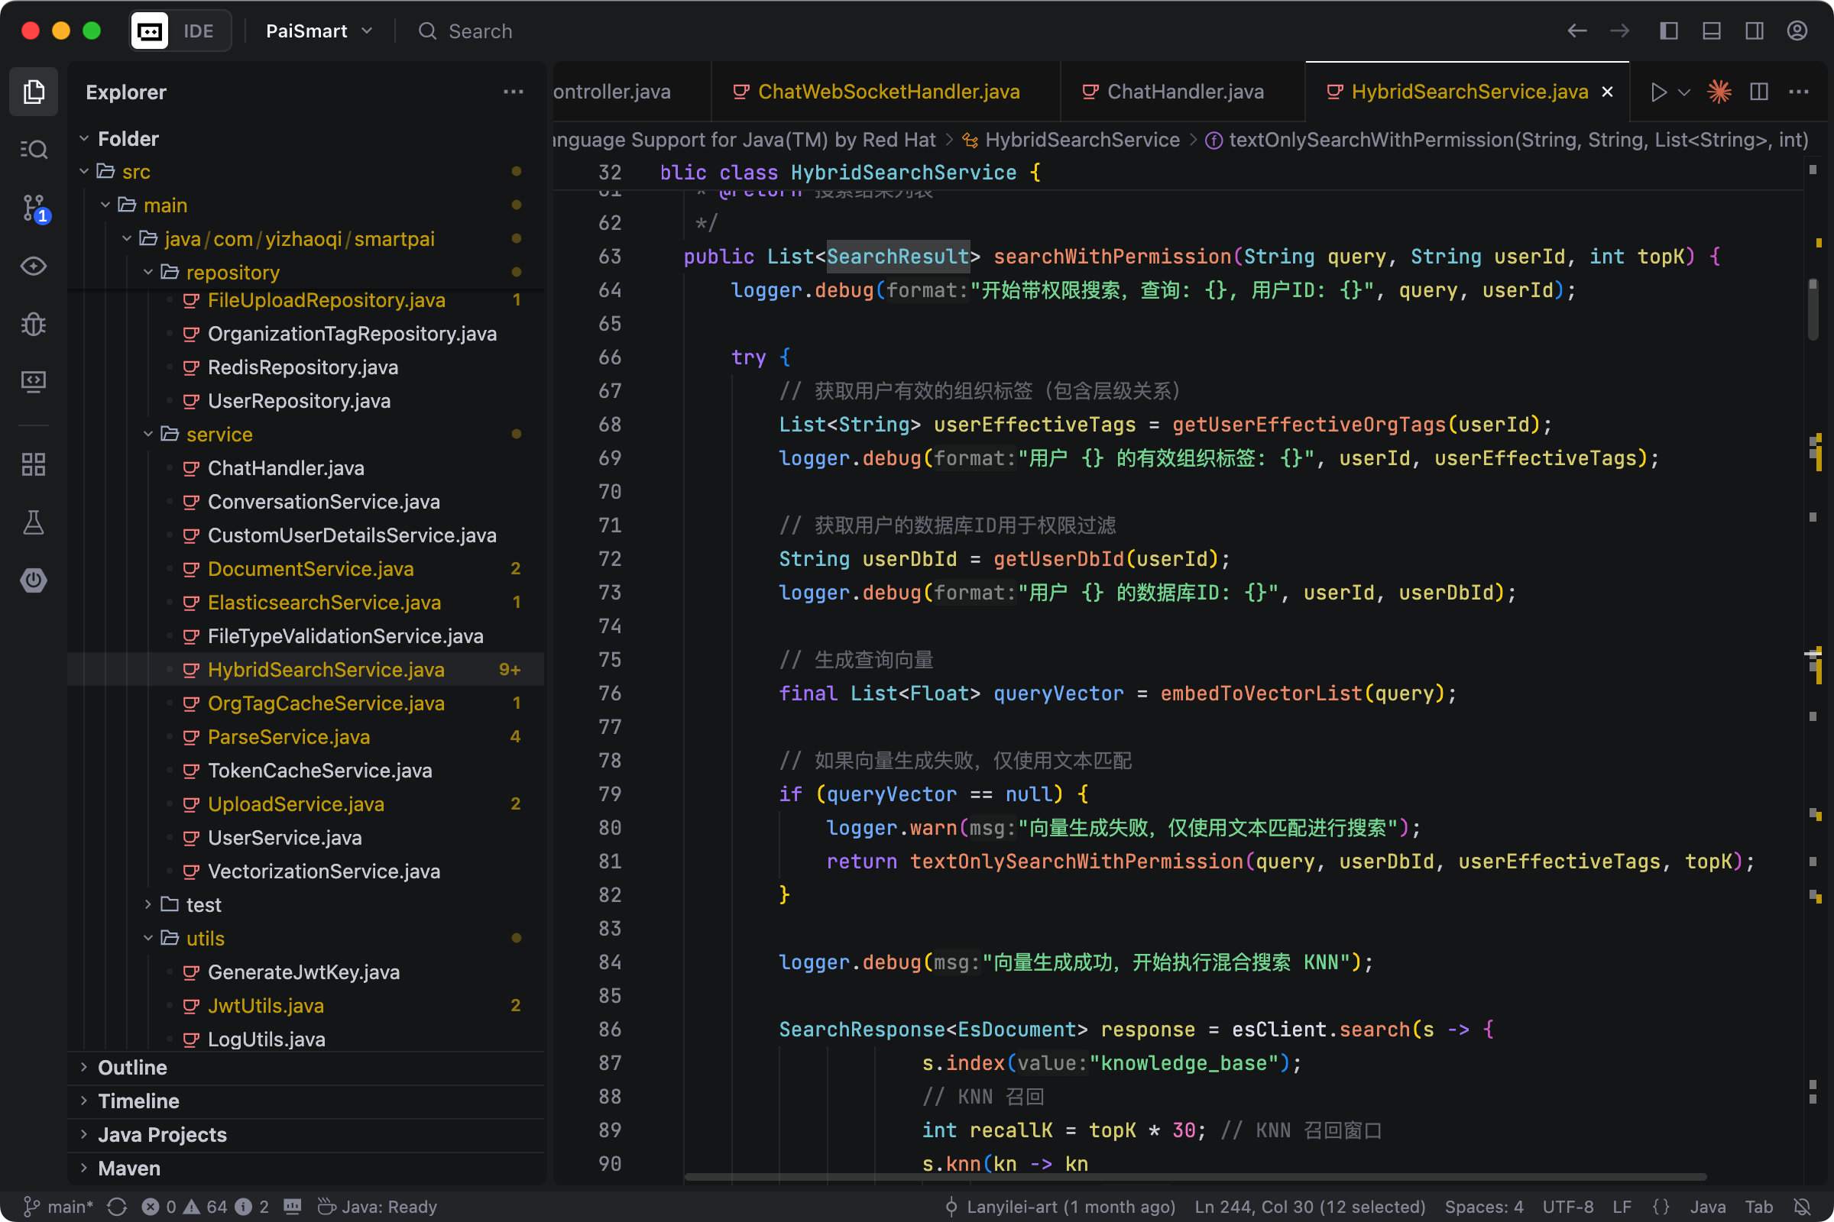Toggle the secondary sidebar layout button

[x=1755, y=31]
